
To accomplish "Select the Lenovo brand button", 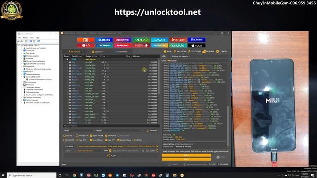I will coord(122,45).
